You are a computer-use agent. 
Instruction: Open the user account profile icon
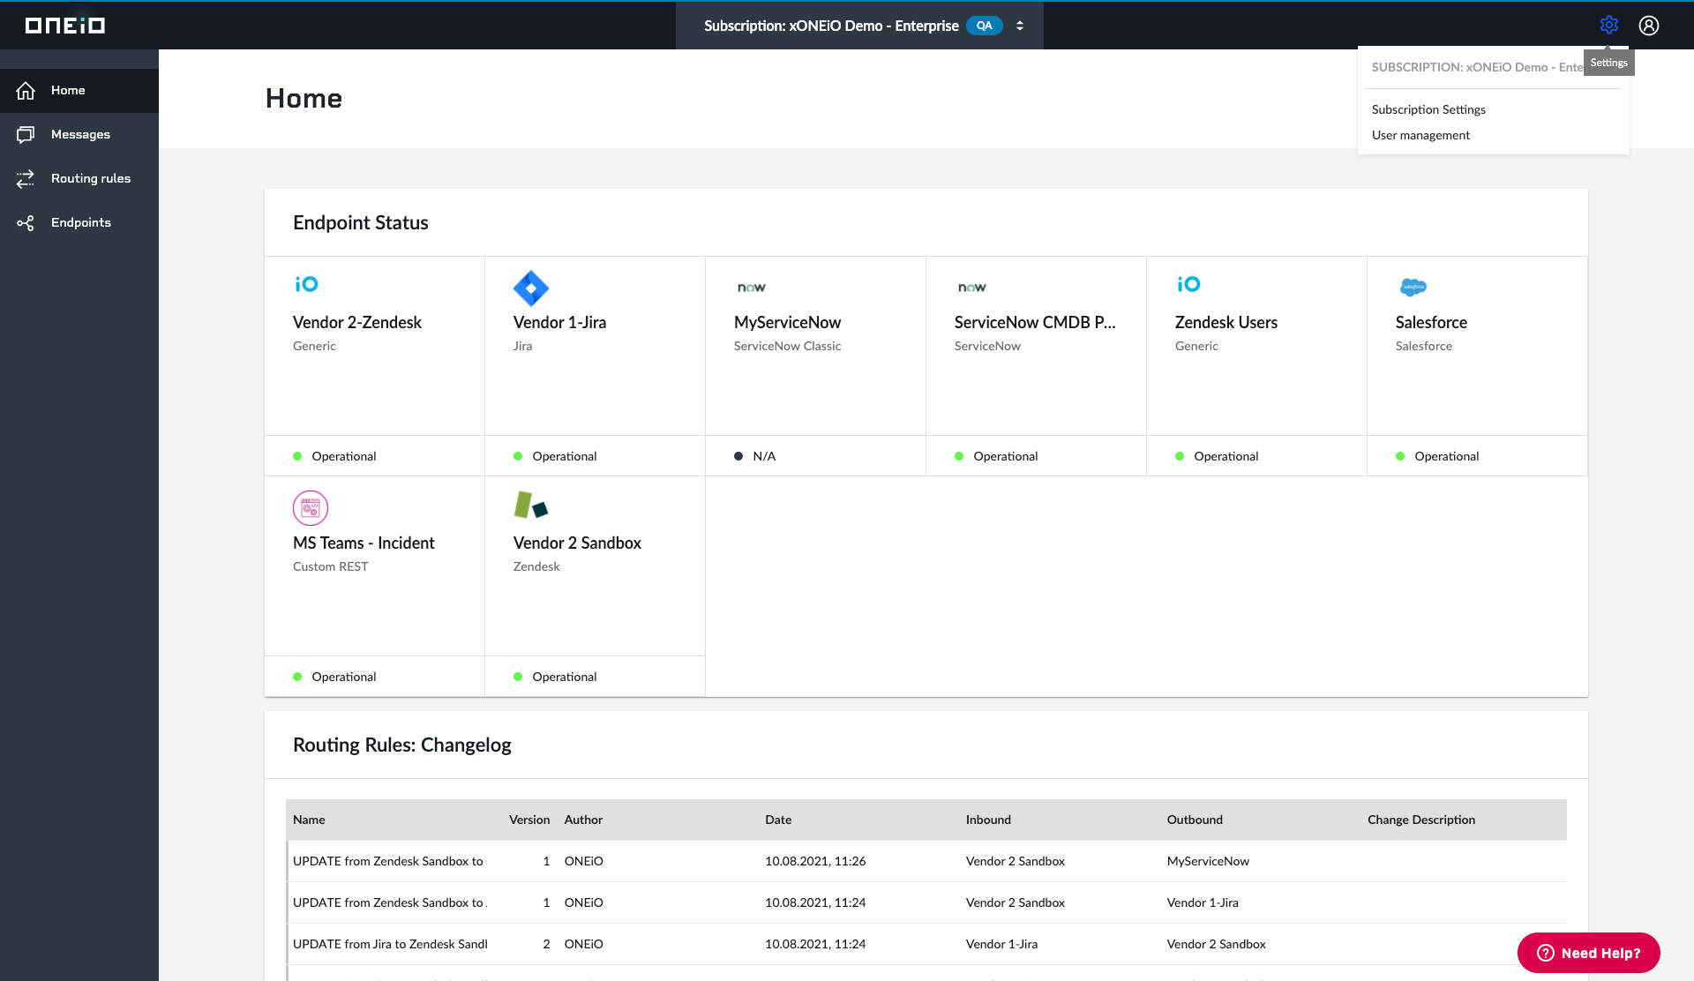1648,26
